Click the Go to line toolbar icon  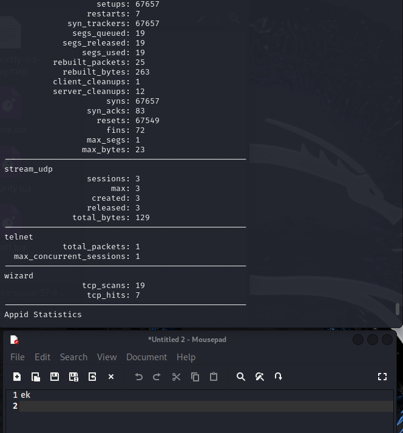click(x=279, y=377)
